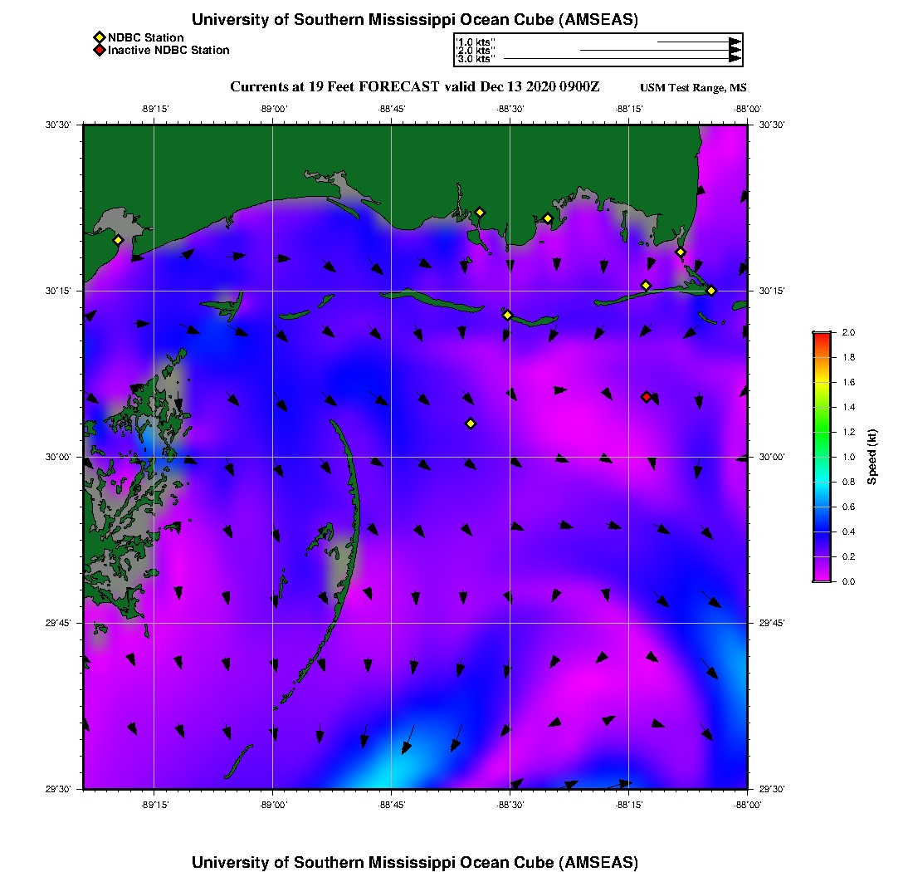
Task: Click the 'USM Test Range, MS' label
Action: click(x=693, y=88)
